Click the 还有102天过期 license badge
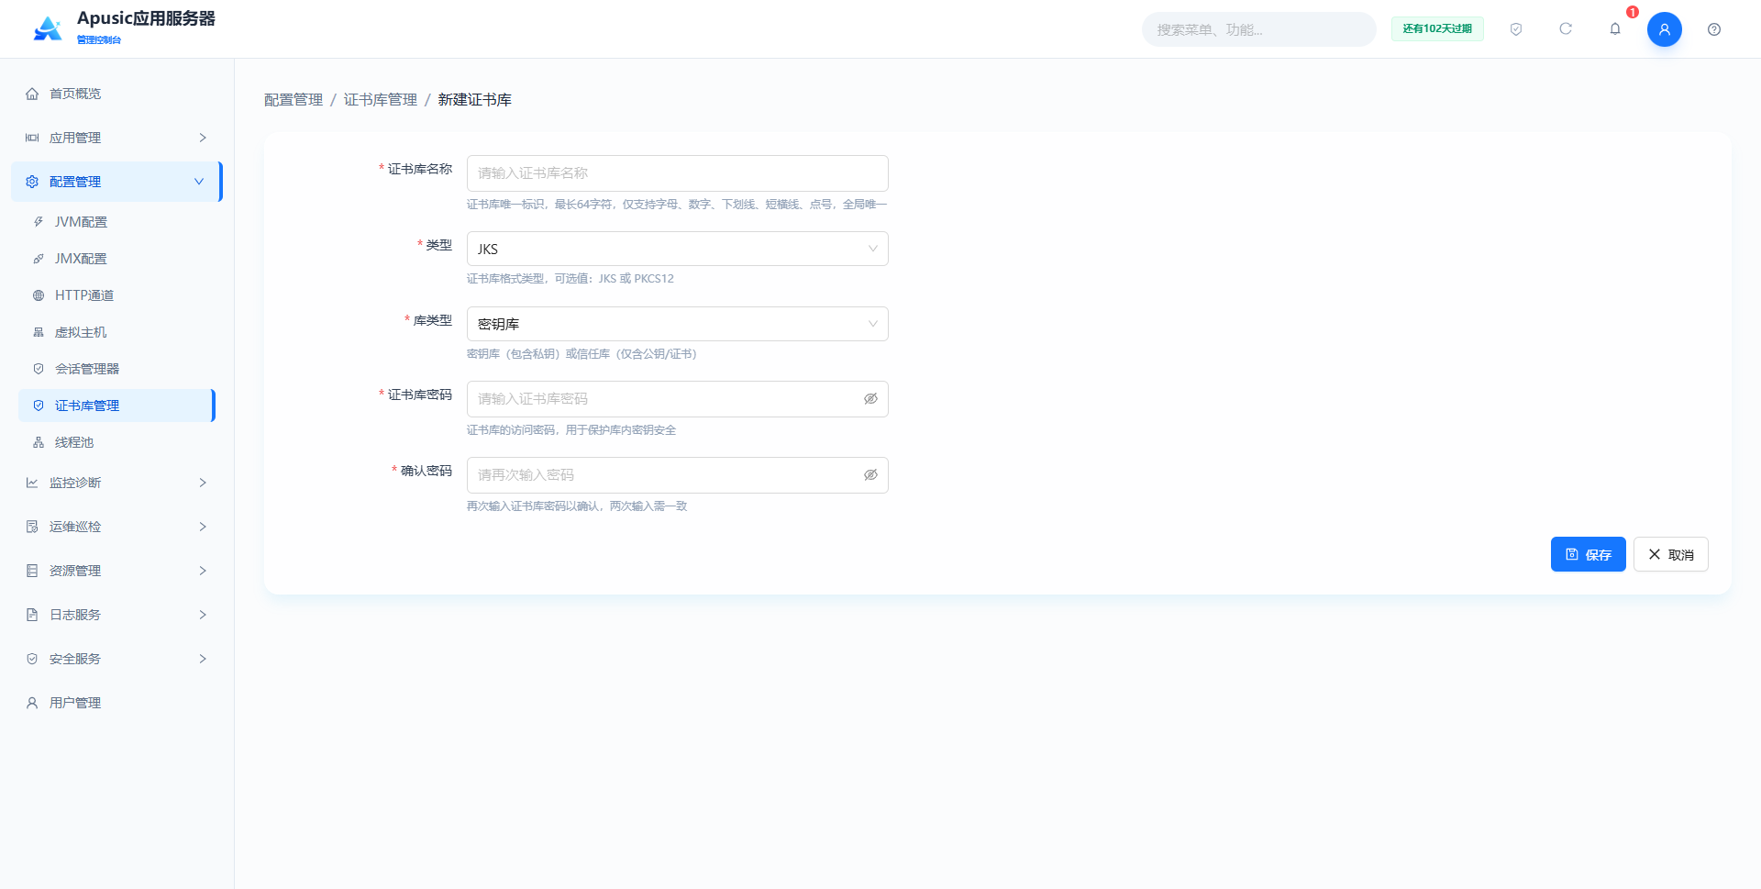Viewport: 1761px width, 889px height. point(1437,29)
